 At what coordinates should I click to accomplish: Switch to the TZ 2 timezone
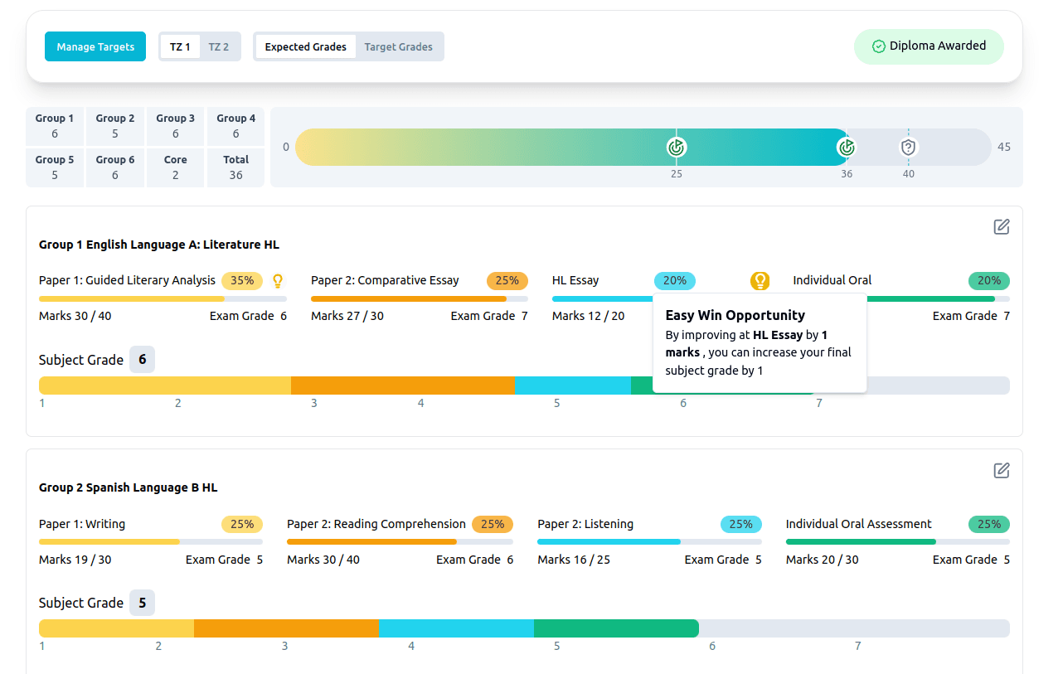(x=219, y=47)
